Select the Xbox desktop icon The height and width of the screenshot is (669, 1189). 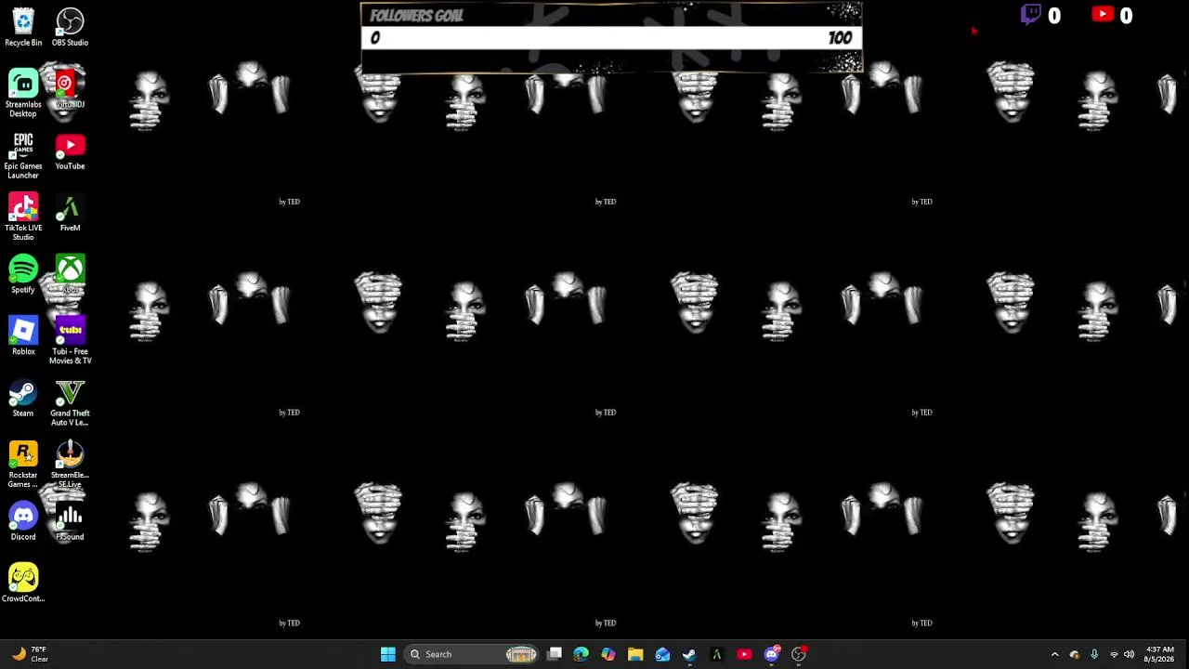70,274
